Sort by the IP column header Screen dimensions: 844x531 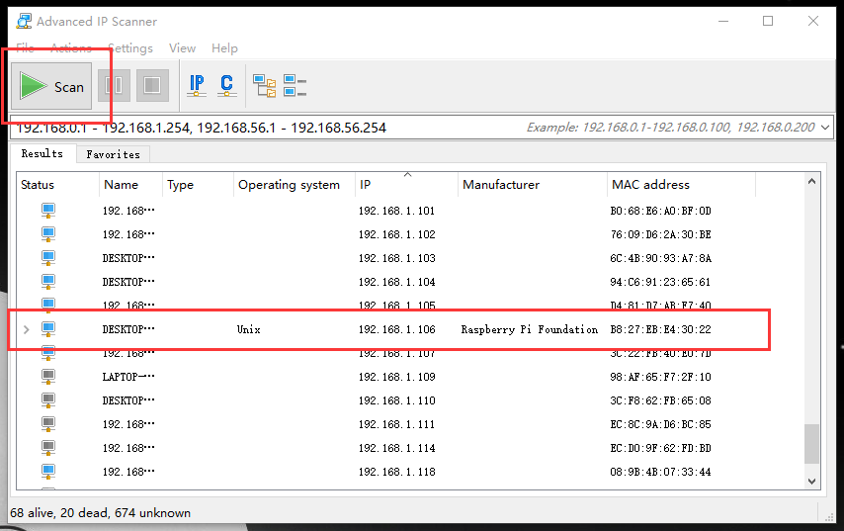point(406,185)
